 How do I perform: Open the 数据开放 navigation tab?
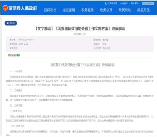click(143, 10)
